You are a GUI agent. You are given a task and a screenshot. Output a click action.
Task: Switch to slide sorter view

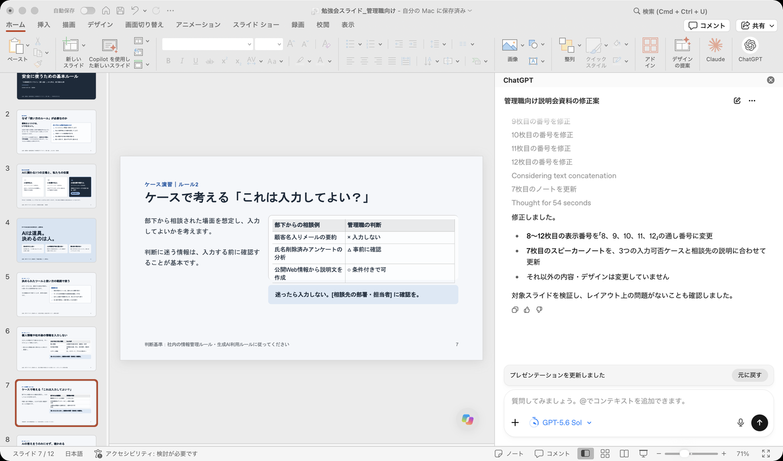605,454
